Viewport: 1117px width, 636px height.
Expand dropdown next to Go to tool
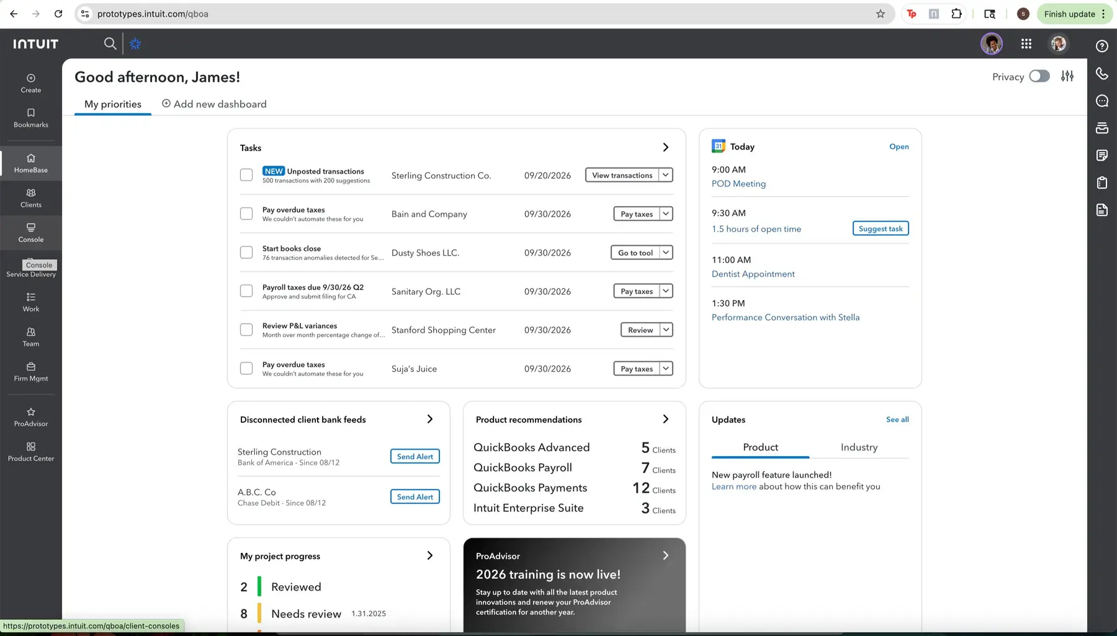point(666,253)
